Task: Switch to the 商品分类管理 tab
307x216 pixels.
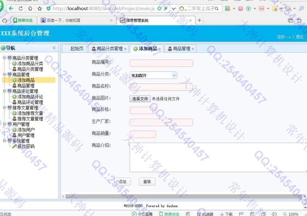Action: pyautogui.click(x=109, y=49)
